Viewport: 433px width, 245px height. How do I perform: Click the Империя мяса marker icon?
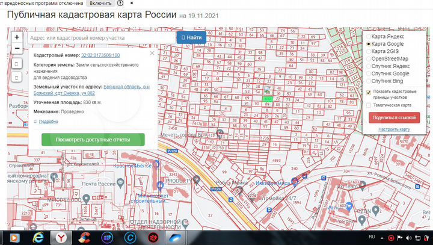(x=295, y=182)
